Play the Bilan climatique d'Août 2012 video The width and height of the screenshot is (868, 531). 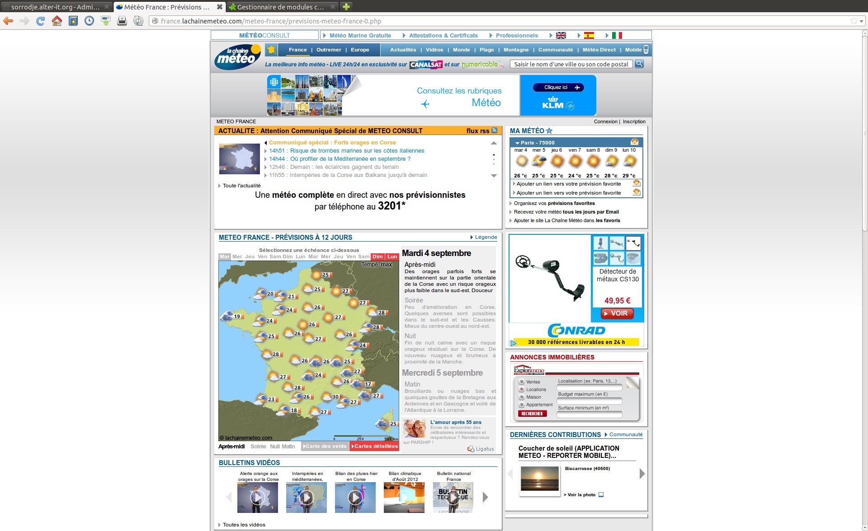click(404, 498)
